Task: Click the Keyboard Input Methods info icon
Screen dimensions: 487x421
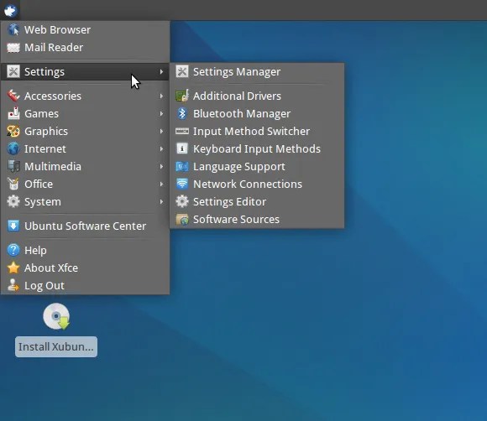Action: (182, 149)
